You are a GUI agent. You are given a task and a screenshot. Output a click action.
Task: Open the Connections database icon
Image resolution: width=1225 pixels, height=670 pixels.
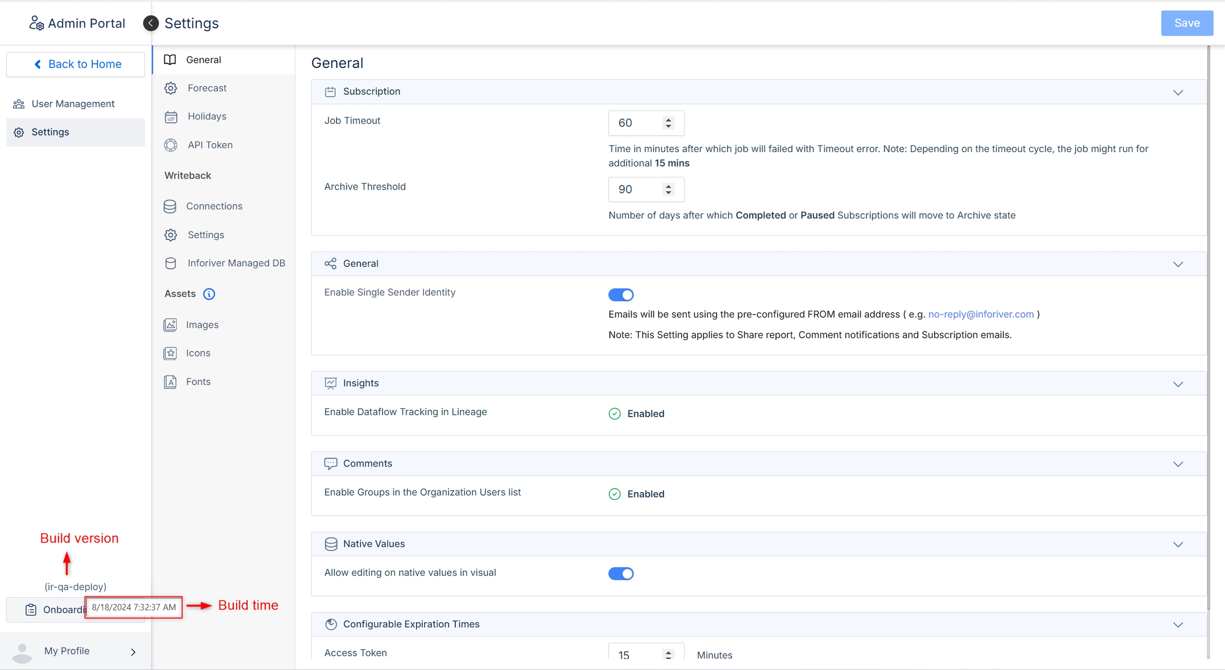(170, 206)
